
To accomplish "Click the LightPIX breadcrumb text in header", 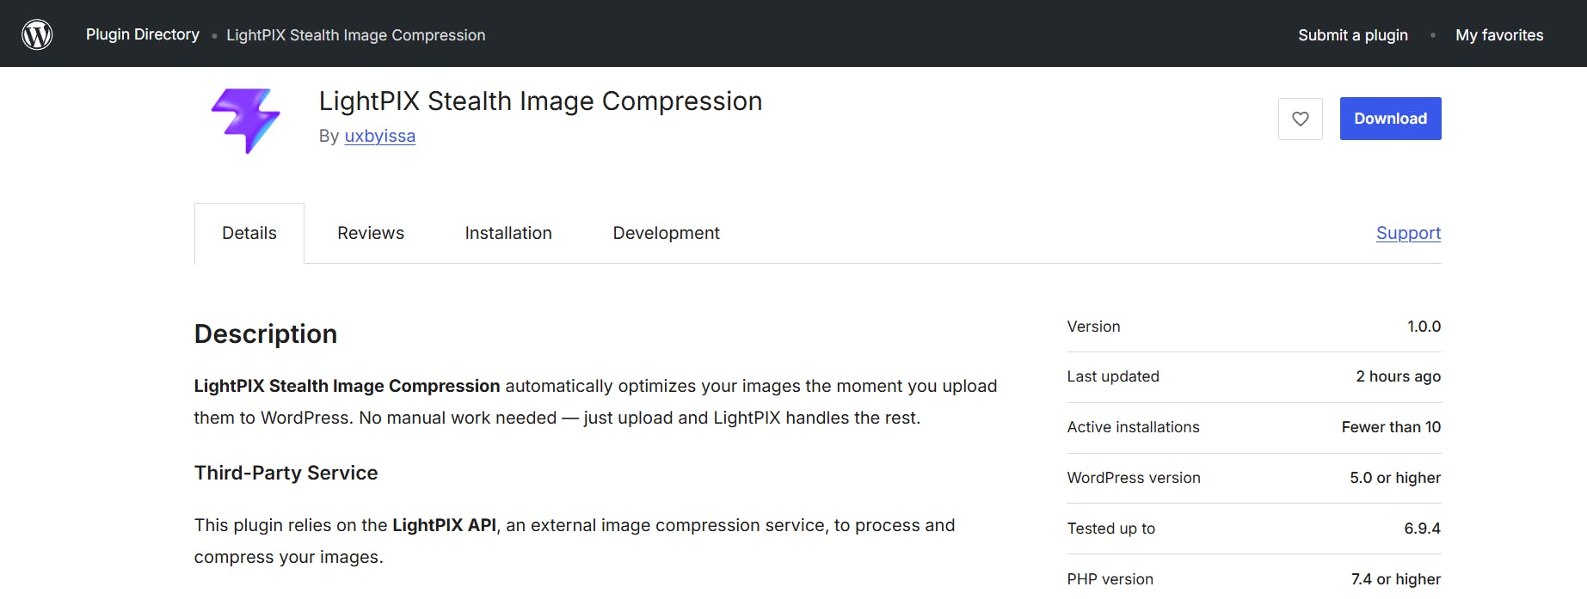I will coord(355,35).
